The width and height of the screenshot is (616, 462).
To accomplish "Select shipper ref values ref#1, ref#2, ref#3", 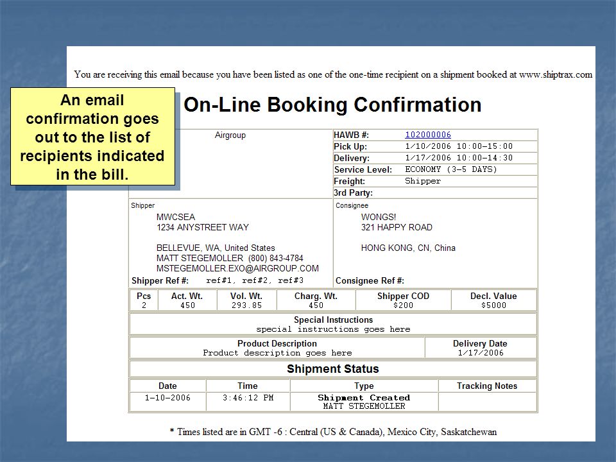I will coord(255,280).
